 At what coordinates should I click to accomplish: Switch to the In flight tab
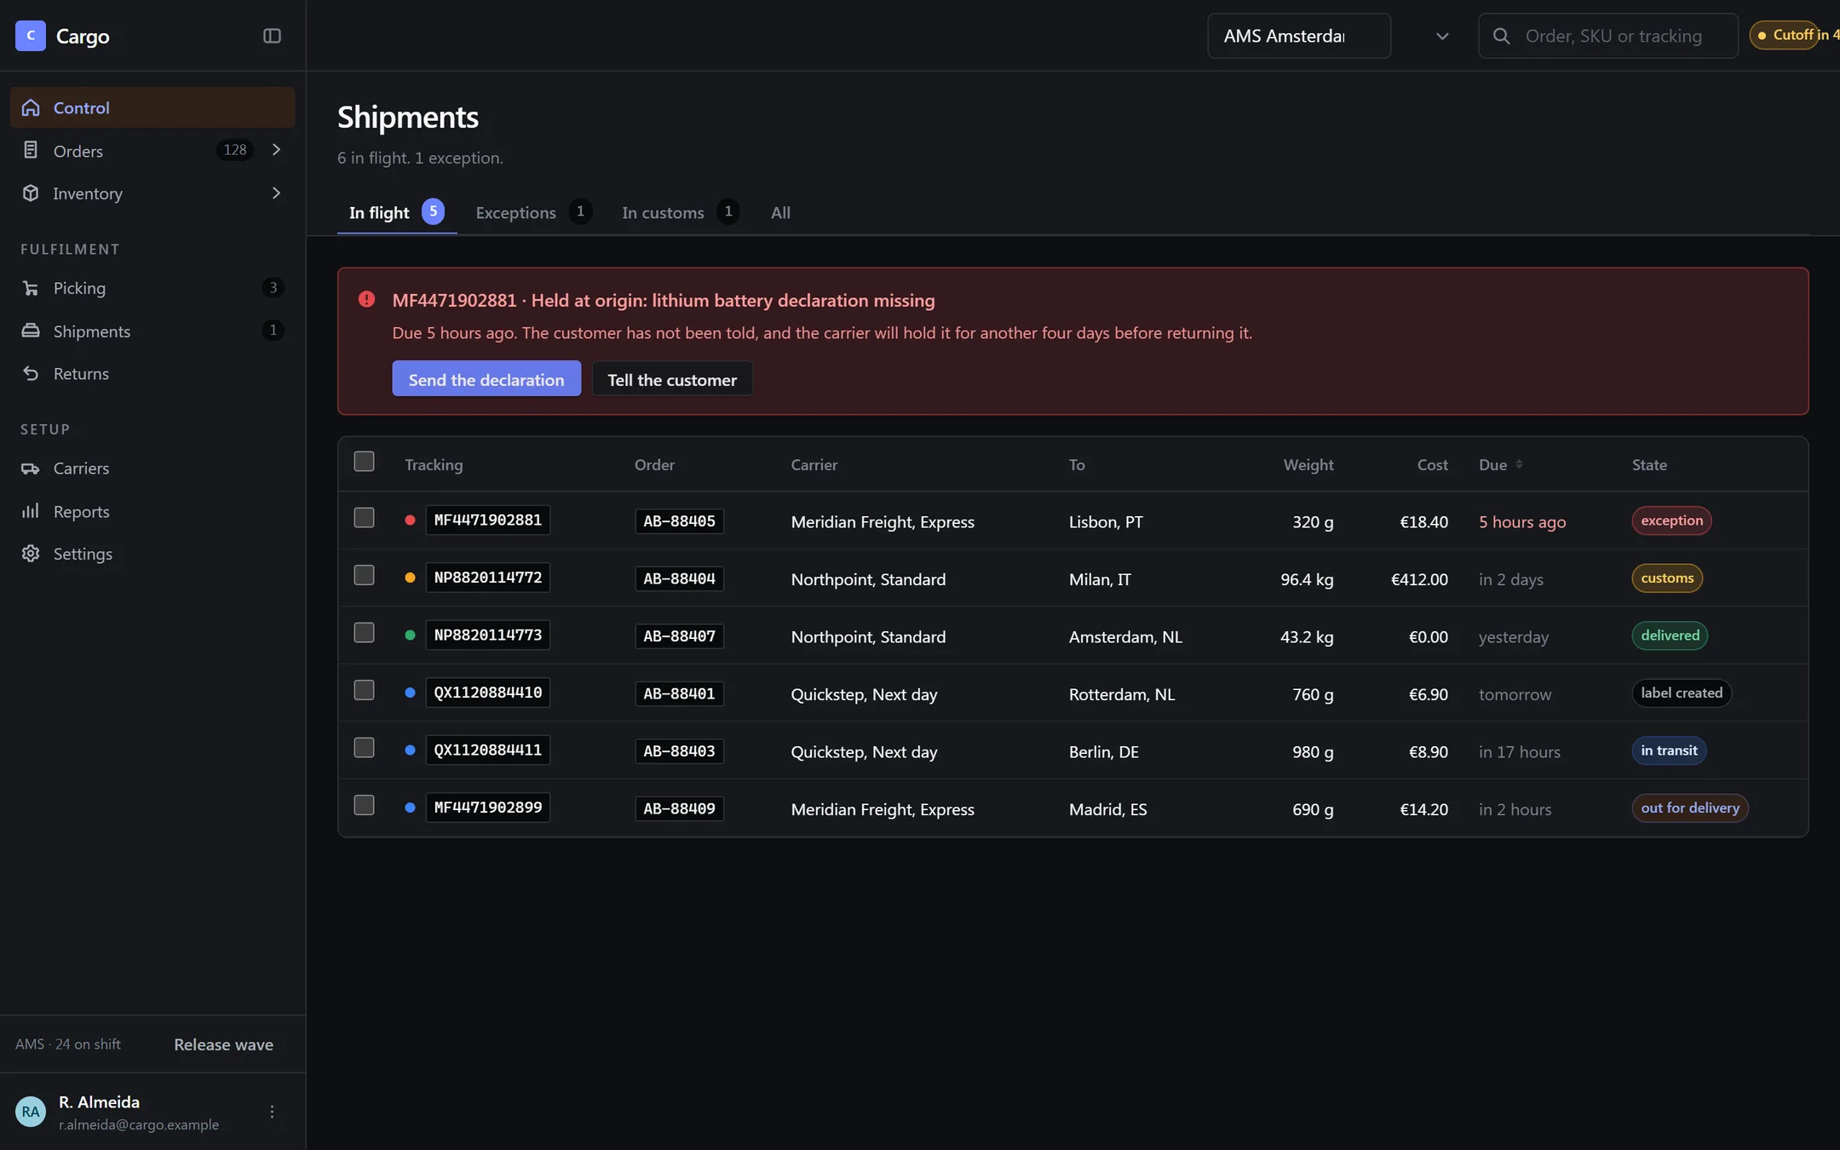397,212
